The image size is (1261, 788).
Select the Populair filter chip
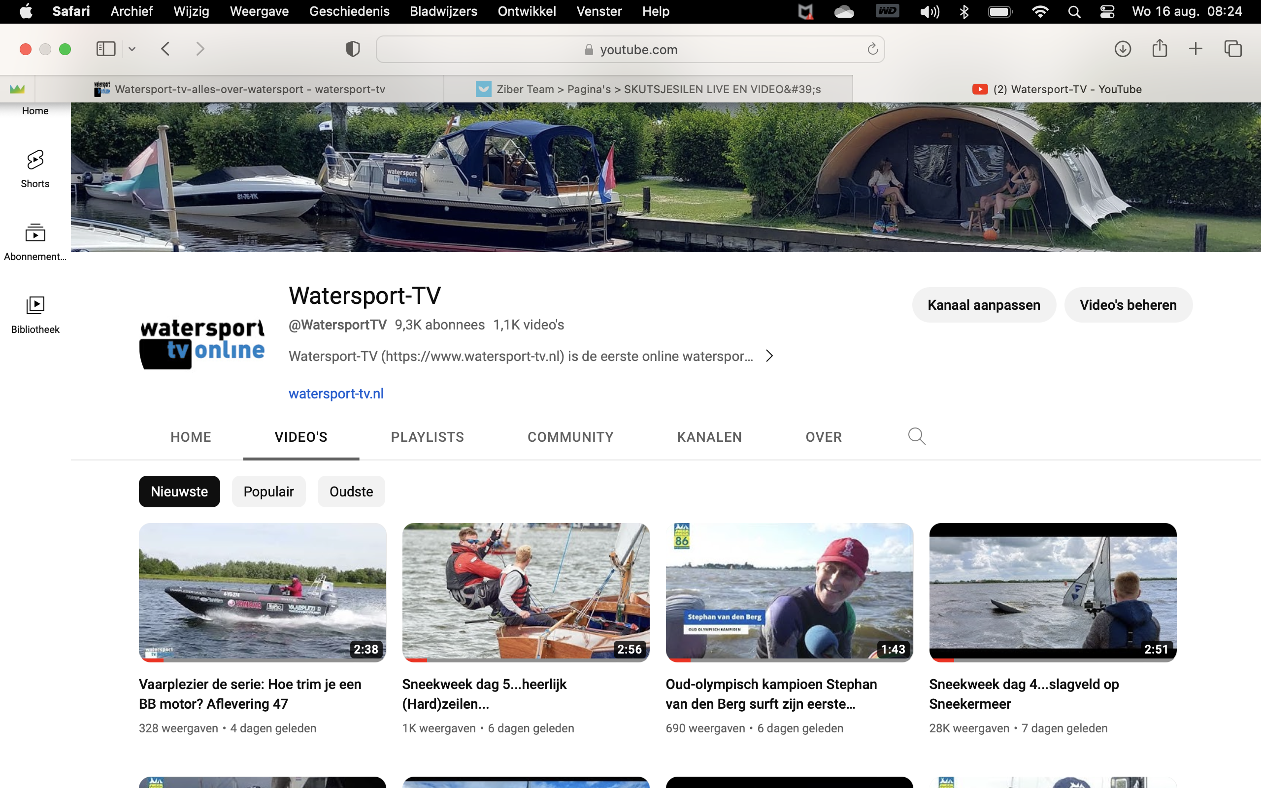tap(269, 491)
